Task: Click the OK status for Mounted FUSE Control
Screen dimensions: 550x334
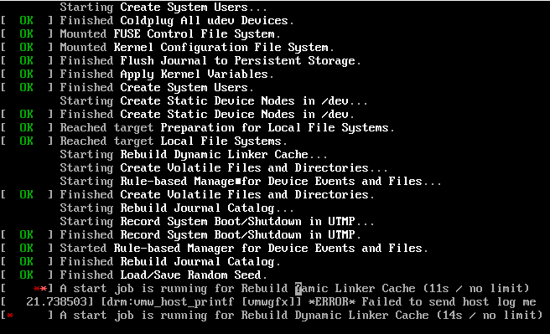Action: click(27, 33)
